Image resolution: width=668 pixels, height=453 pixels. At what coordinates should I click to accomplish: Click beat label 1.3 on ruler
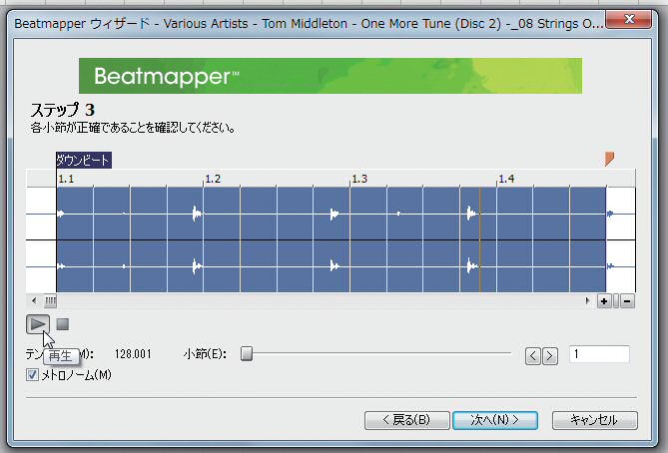(359, 179)
